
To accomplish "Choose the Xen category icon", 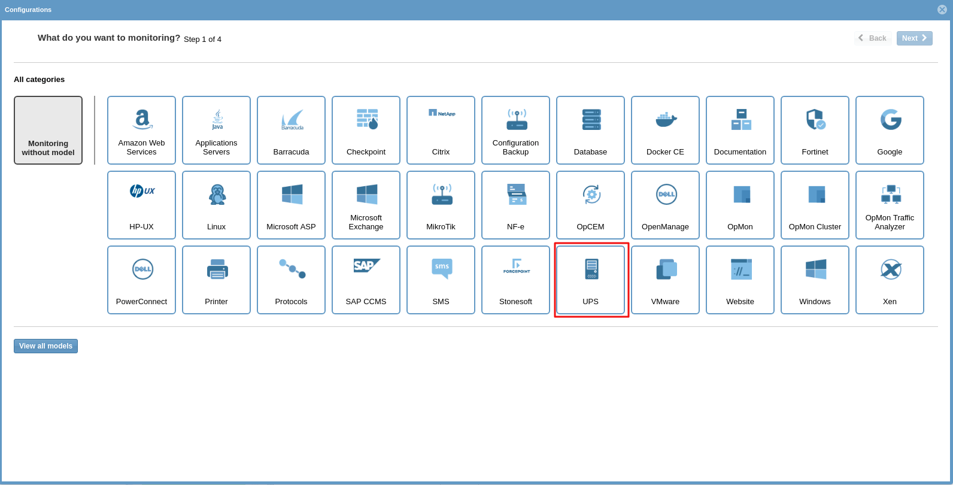I will point(890,270).
